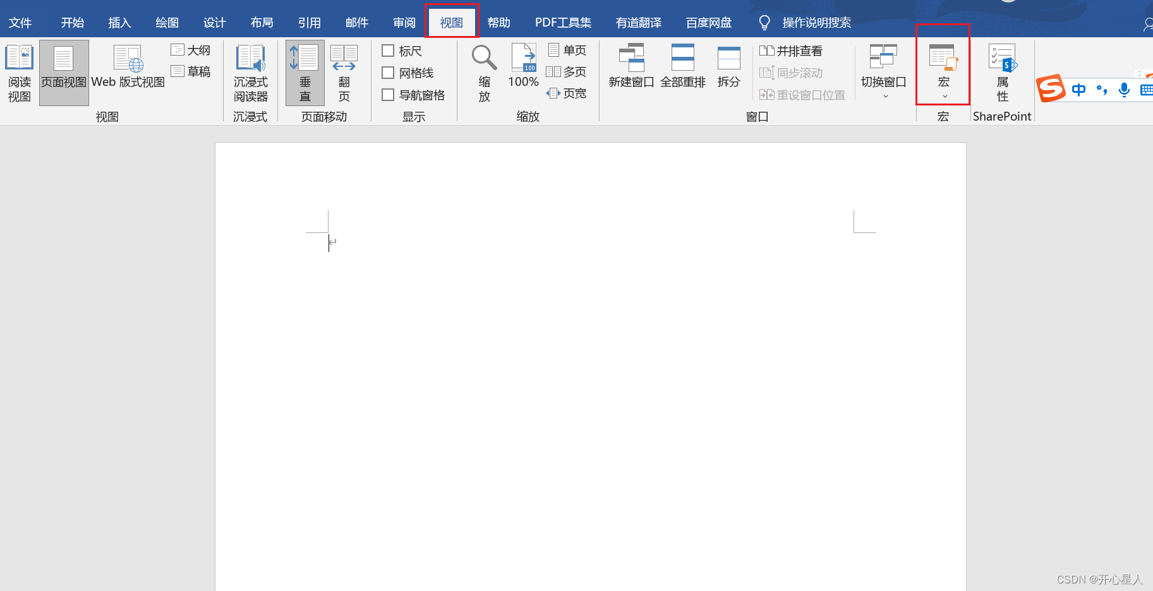Choose One Page zoom (单页)

tap(567, 50)
